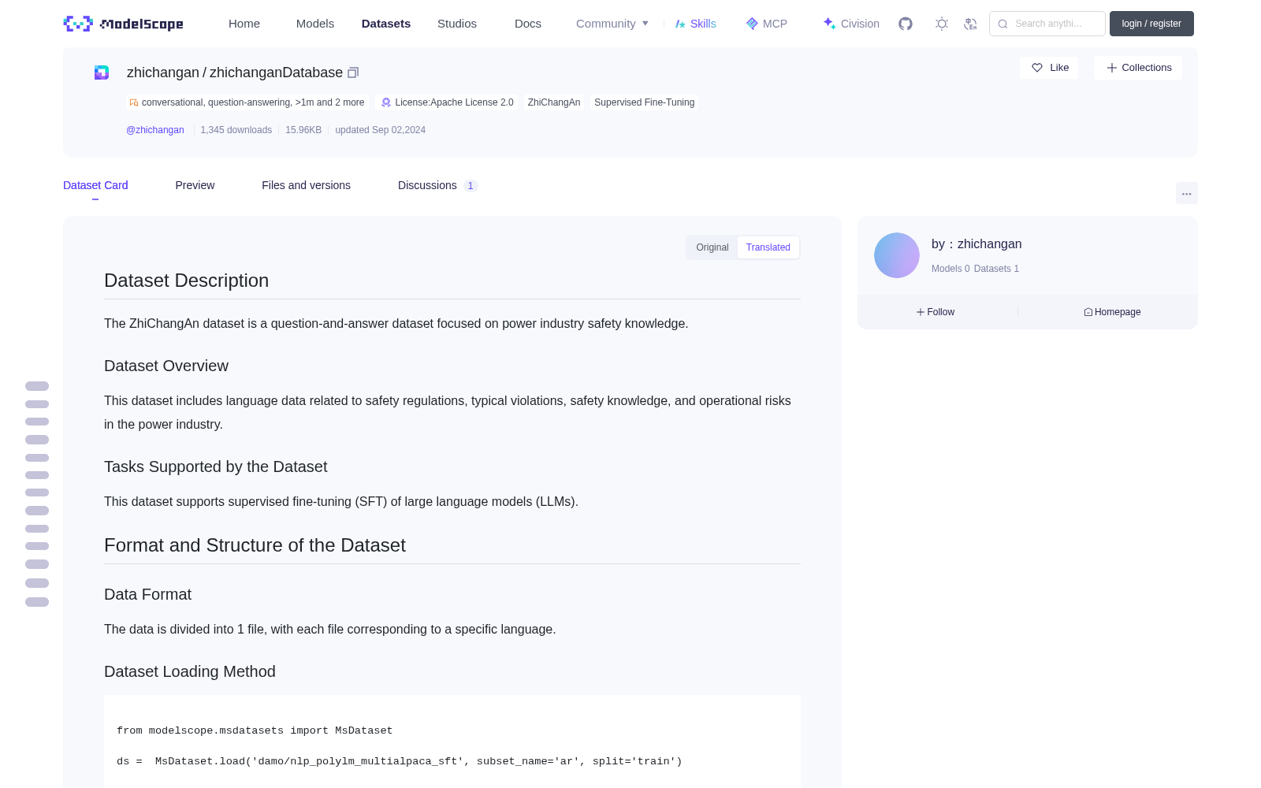Viewport: 1261px width, 788px height.
Task: Click the 'Dataset Description' heading
Action: pyautogui.click(x=187, y=281)
